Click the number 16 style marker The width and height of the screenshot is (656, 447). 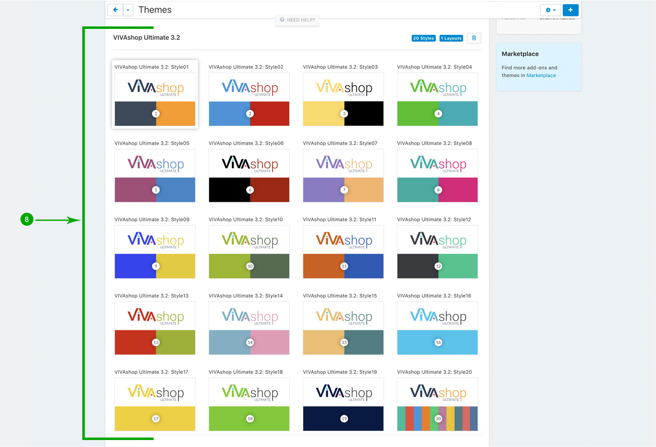pos(438,342)
